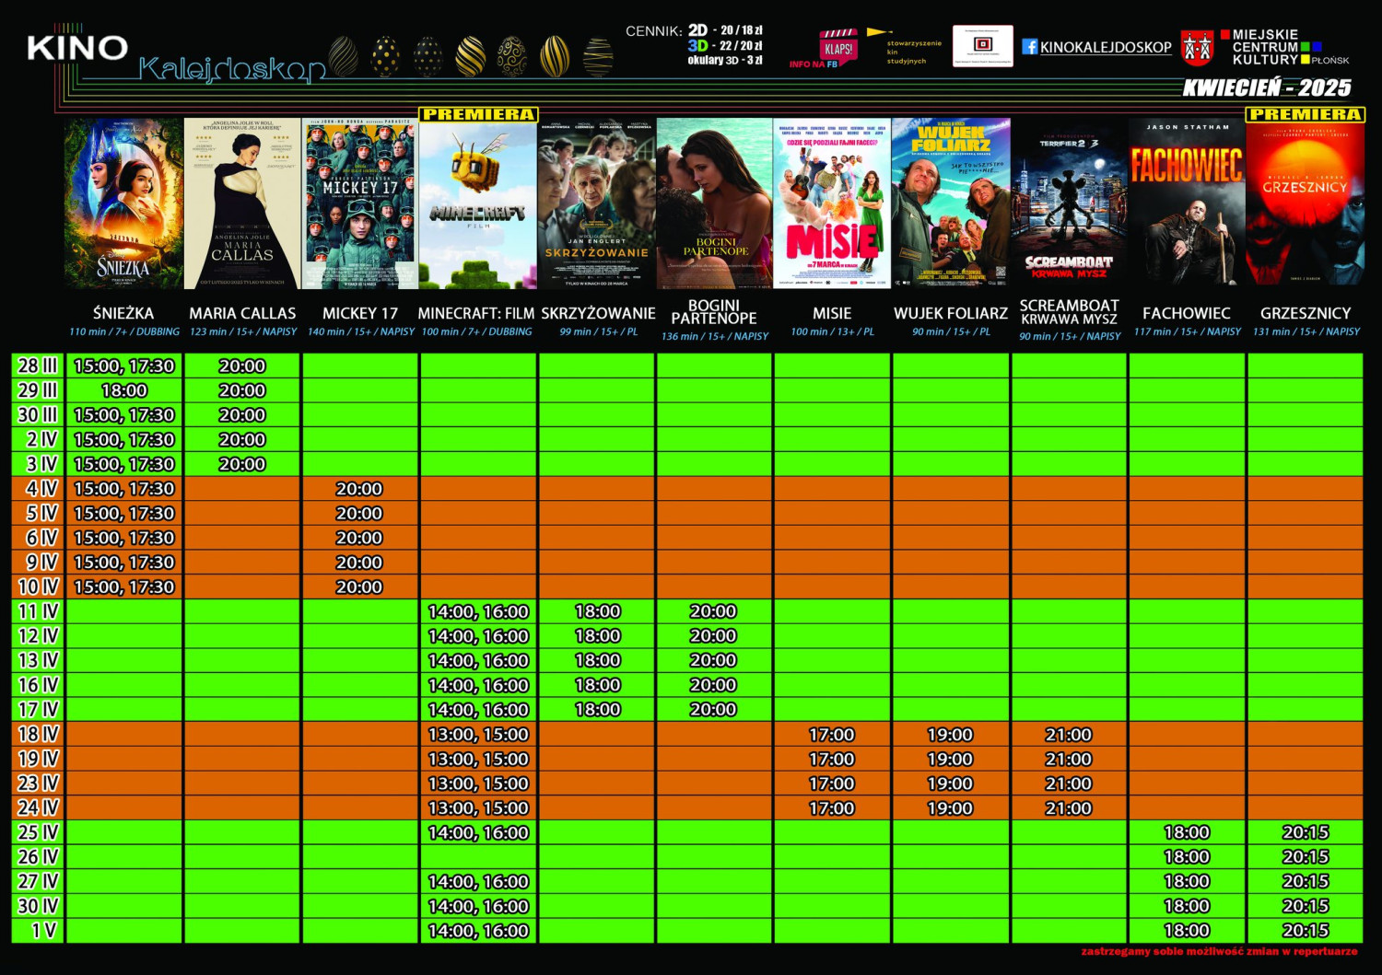The width and height of the screenshot is (1382, 975).
Task: Click Skrzyżowanie 18:00 showtime on 13 IV
Action: (597, 660)
